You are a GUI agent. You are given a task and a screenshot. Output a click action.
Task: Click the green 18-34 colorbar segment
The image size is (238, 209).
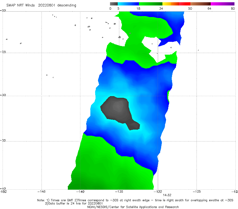tap(151, 4)
